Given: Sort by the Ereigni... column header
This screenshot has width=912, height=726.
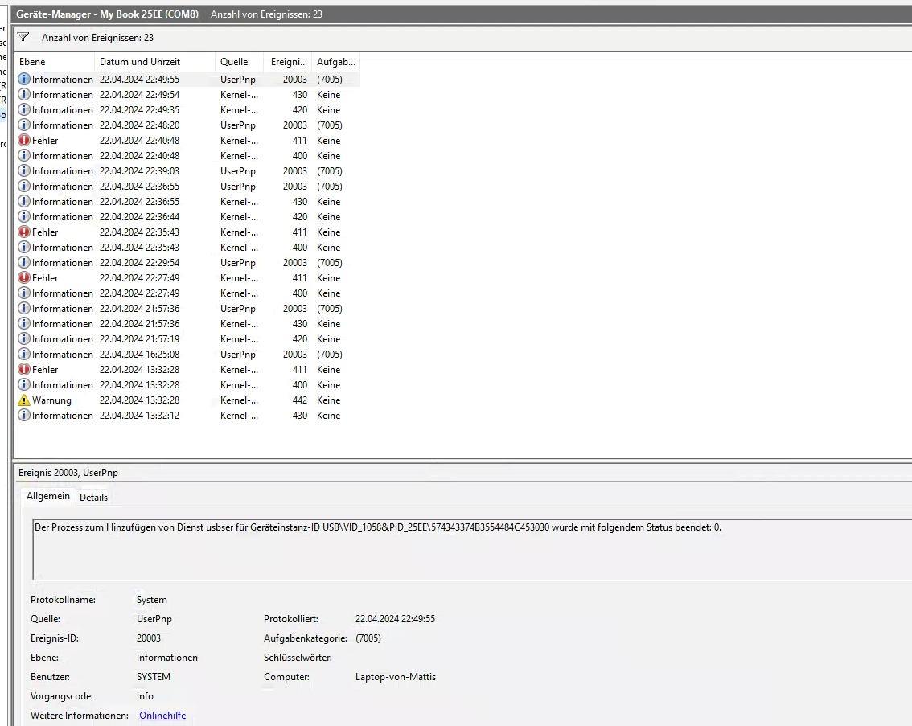Looking at the screenshot, I should pos(288,62).
